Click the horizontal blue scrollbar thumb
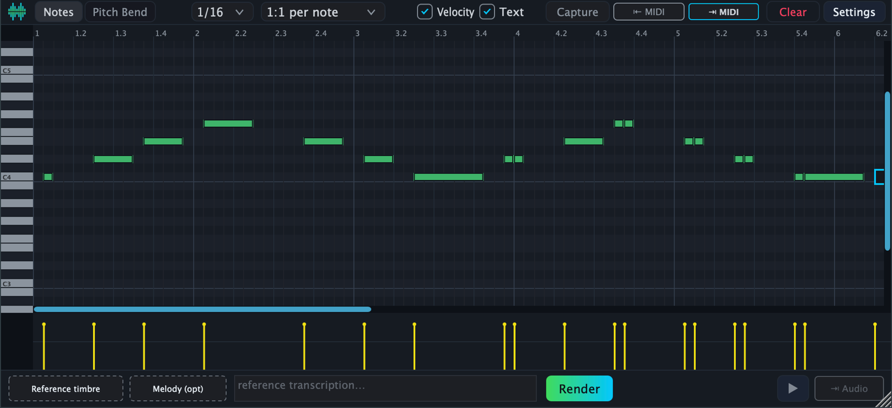Screen dimensions: 892x408 coord(202,309)
